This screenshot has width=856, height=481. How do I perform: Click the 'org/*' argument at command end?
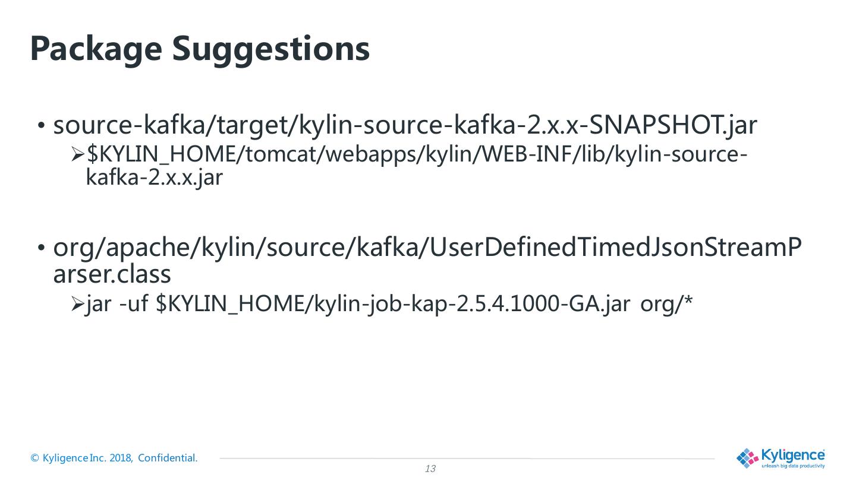point(666,304)
